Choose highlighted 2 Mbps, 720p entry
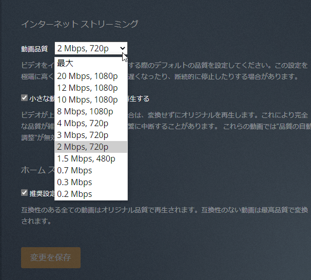This screenshot has height=280, width=311. point(91,147)
